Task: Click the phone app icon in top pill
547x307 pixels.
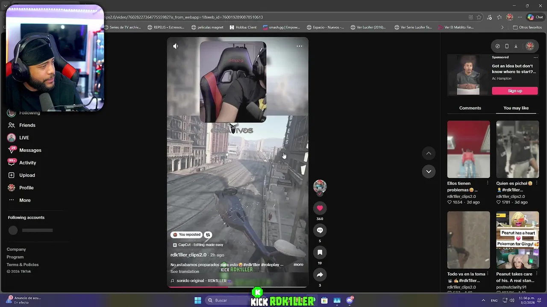Action: pyautogui.click(x=507, y=46)
